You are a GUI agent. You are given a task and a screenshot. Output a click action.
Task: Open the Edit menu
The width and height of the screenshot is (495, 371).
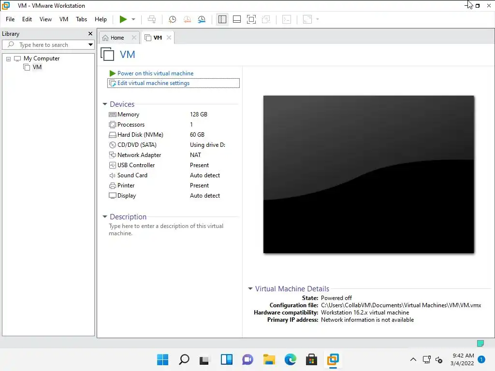(x=27, y=19)
